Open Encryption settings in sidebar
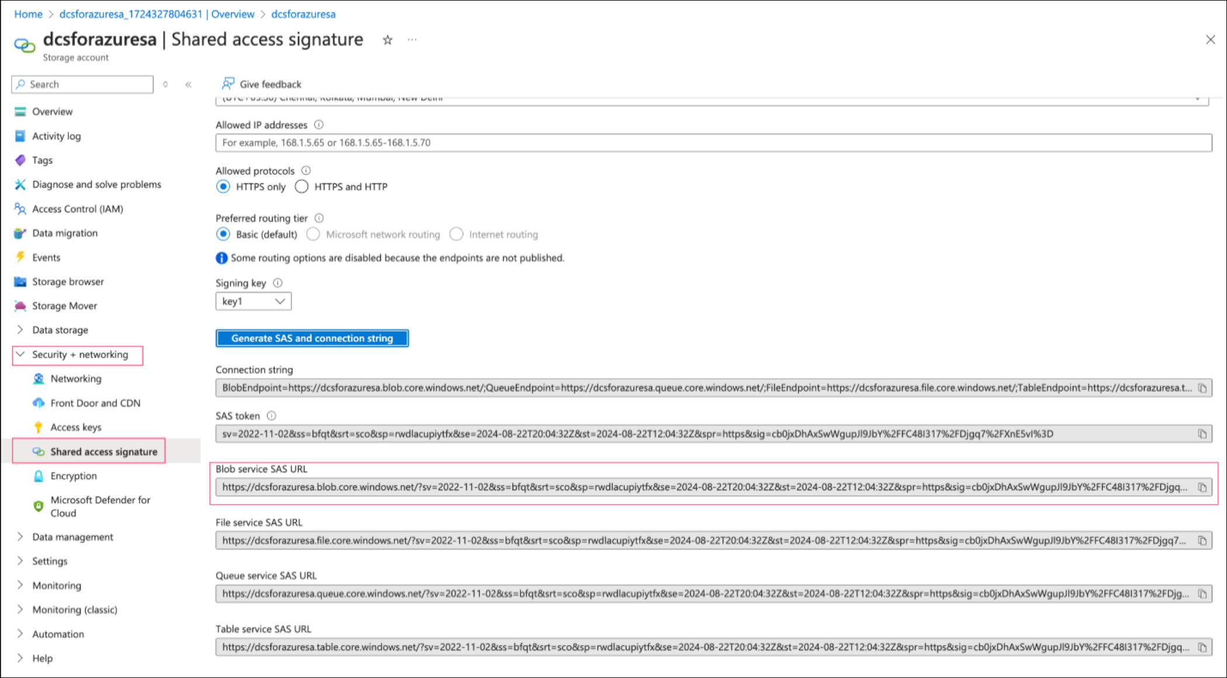 (74, 476)
